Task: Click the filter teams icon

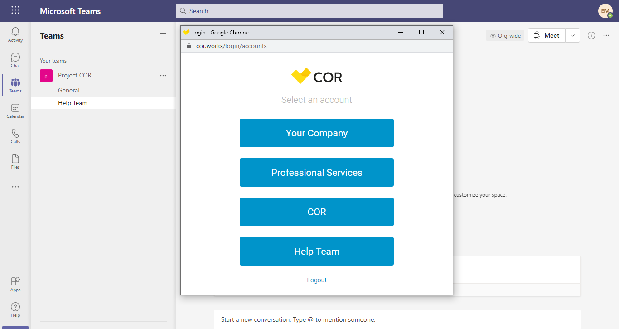Action: pos(163,35)
